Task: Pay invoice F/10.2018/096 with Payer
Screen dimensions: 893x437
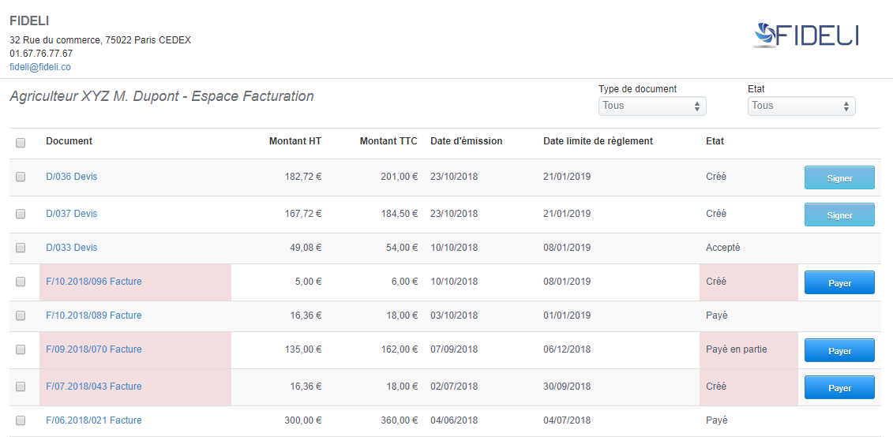Action: point(839,283)
